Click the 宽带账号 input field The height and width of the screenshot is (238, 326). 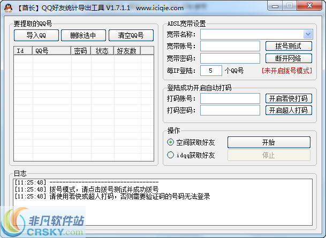(230, 46)
